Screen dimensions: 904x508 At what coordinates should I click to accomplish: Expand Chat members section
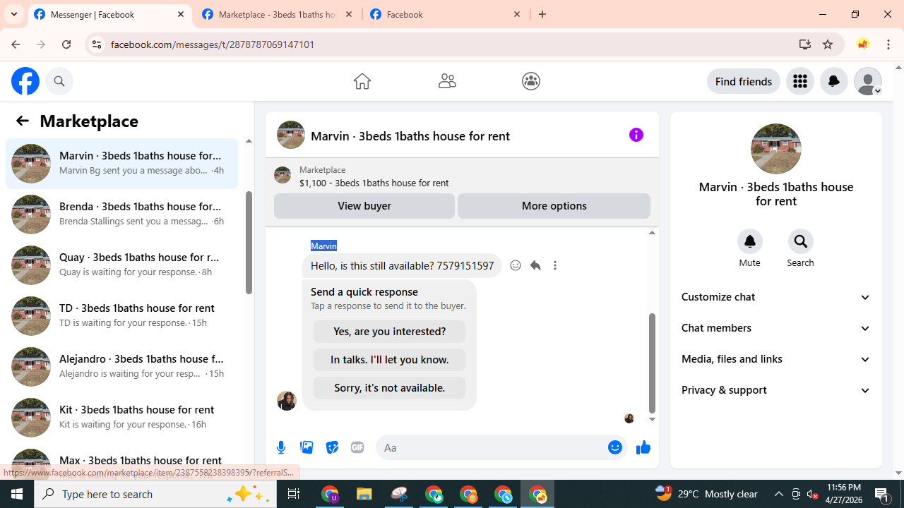point(776,328)
